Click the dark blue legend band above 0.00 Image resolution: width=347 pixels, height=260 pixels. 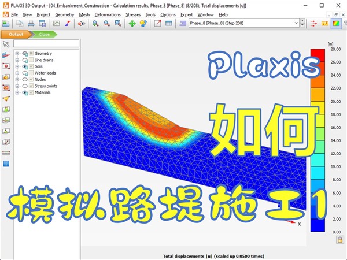318,225
